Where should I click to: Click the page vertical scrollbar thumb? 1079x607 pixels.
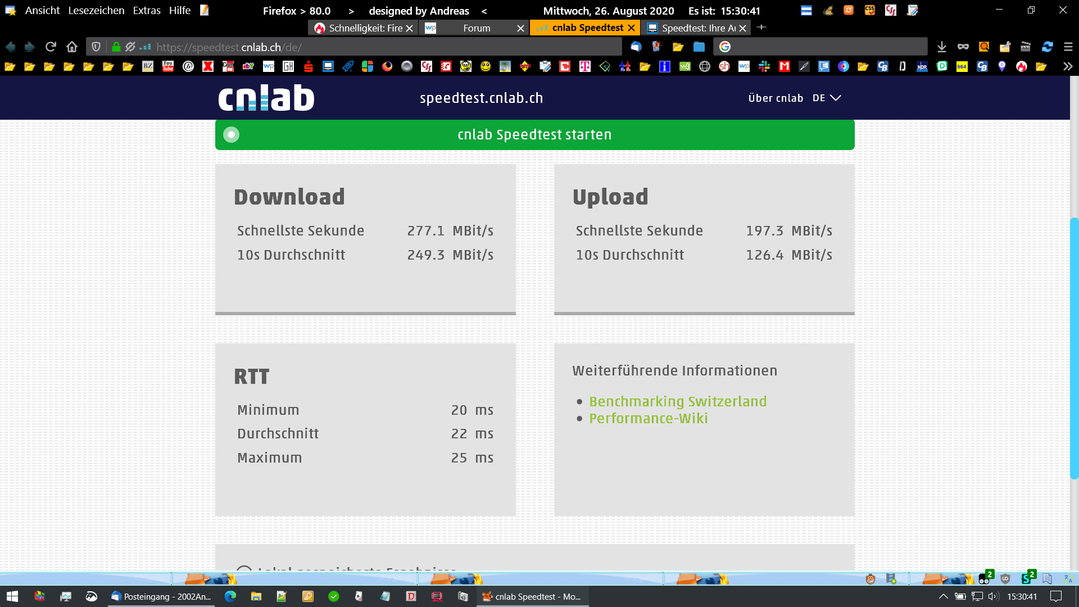1074,348
